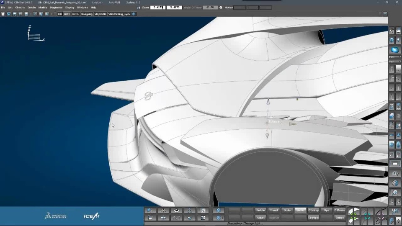
Task: Open the View dropdown in right panel
Action: [x=395, y=62]
